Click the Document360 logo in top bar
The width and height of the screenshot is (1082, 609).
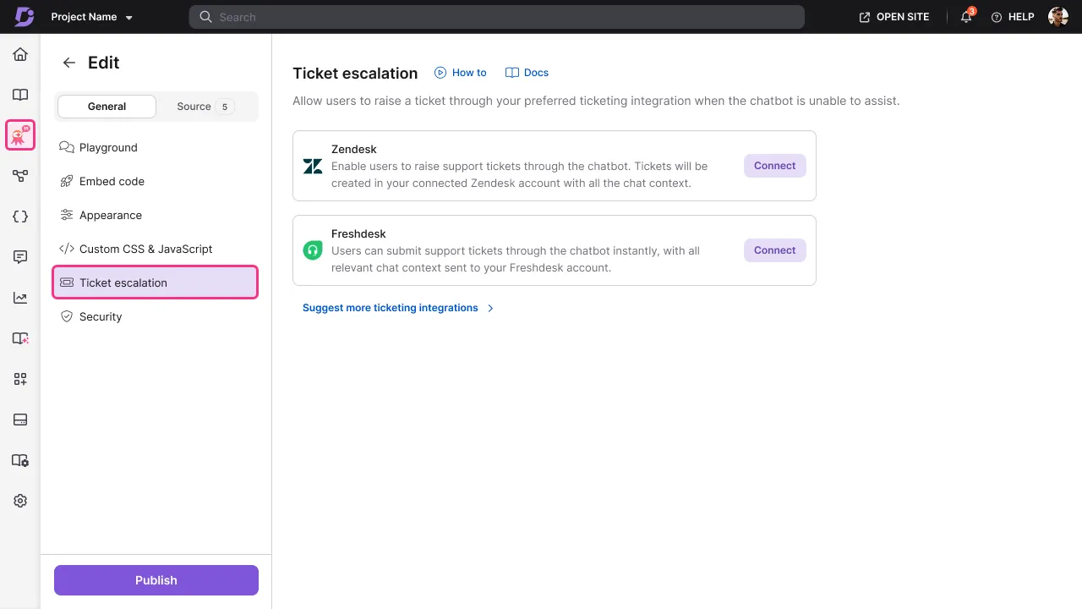tap(25, 17)
